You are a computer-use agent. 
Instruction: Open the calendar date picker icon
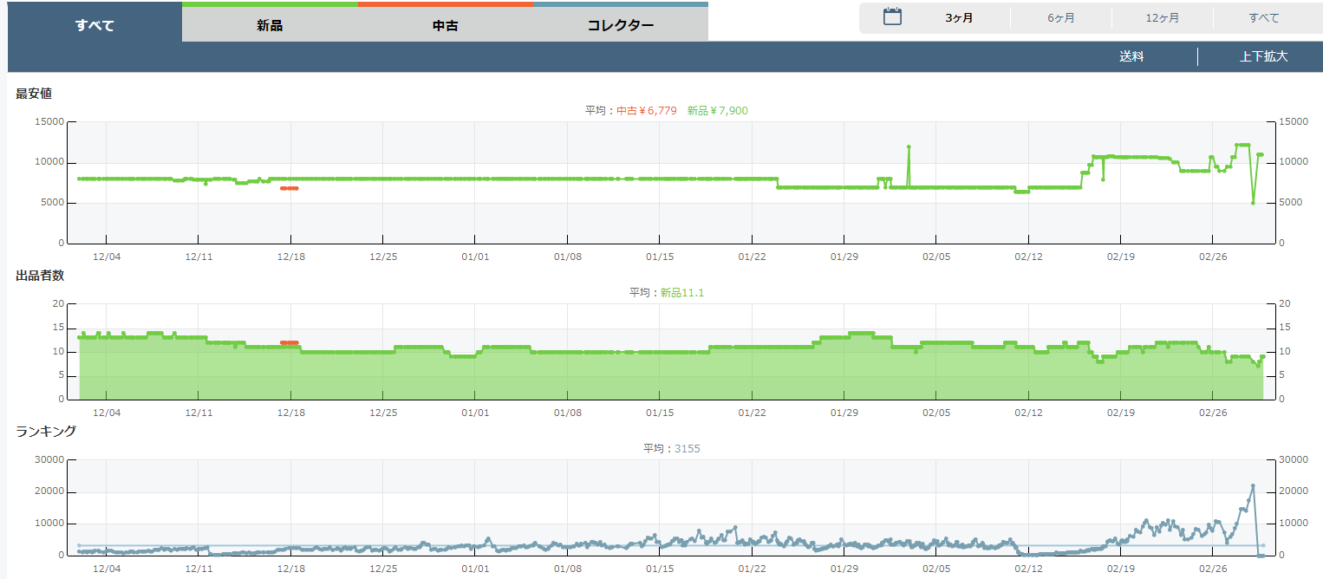click(892, 17)
